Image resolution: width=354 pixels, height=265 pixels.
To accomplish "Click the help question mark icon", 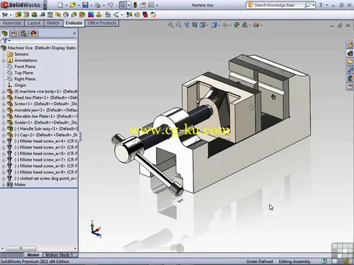I will (x=321, y=5).
